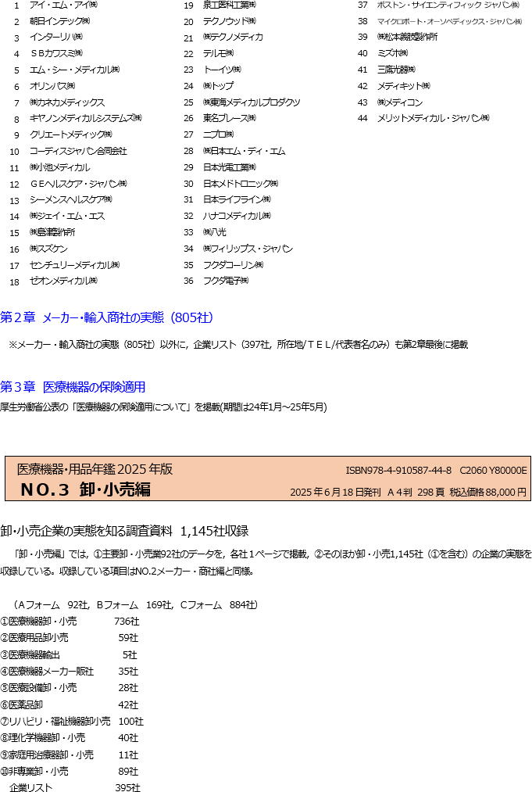Screen dimensions: 532x792
Task: Click the row ⑤医療設備卸・小売 28社
Action: tap(70, 688)
